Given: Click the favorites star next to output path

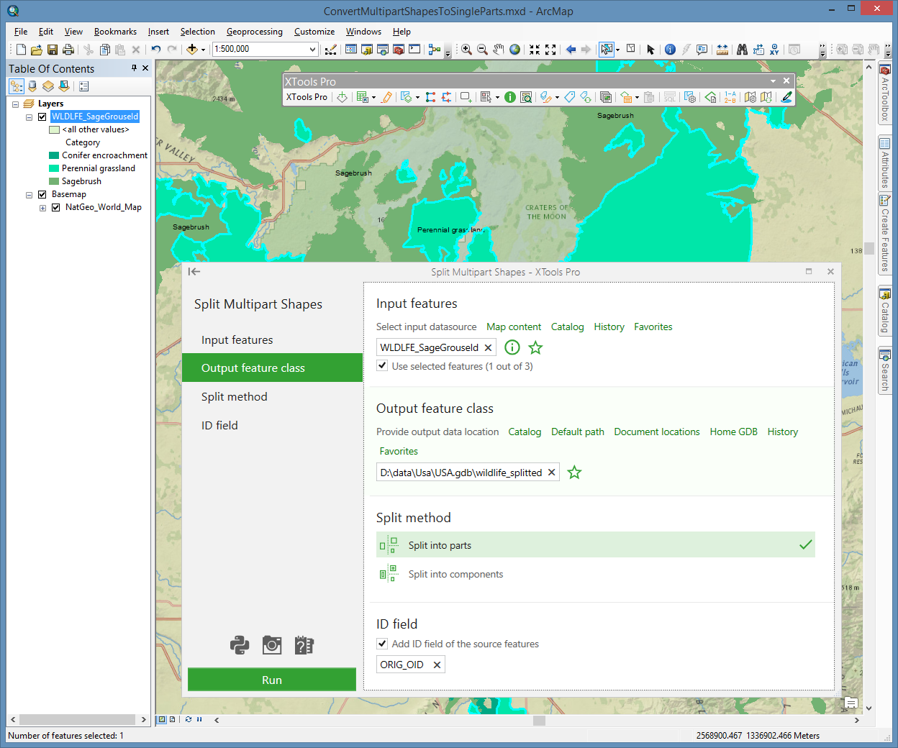Looking at the screenshot, I should tap(574, 473).
